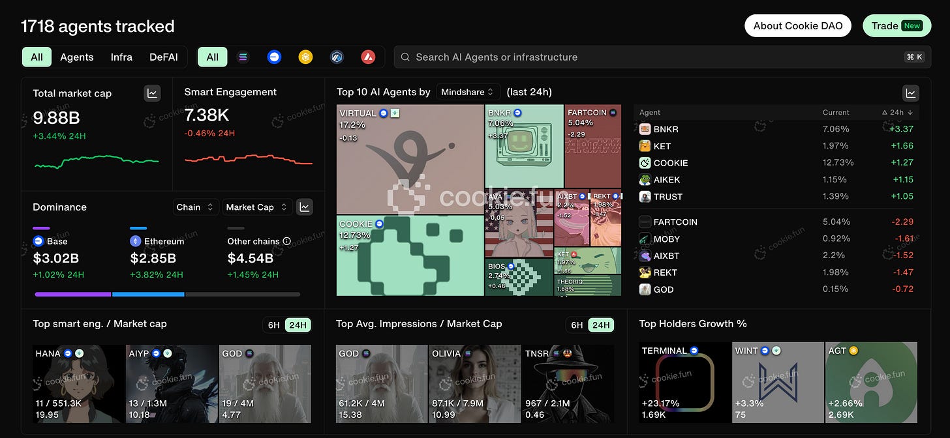Open the Chain dropdown in Dominance
Screen dimensions: 950x438
(x=196, y=207)
